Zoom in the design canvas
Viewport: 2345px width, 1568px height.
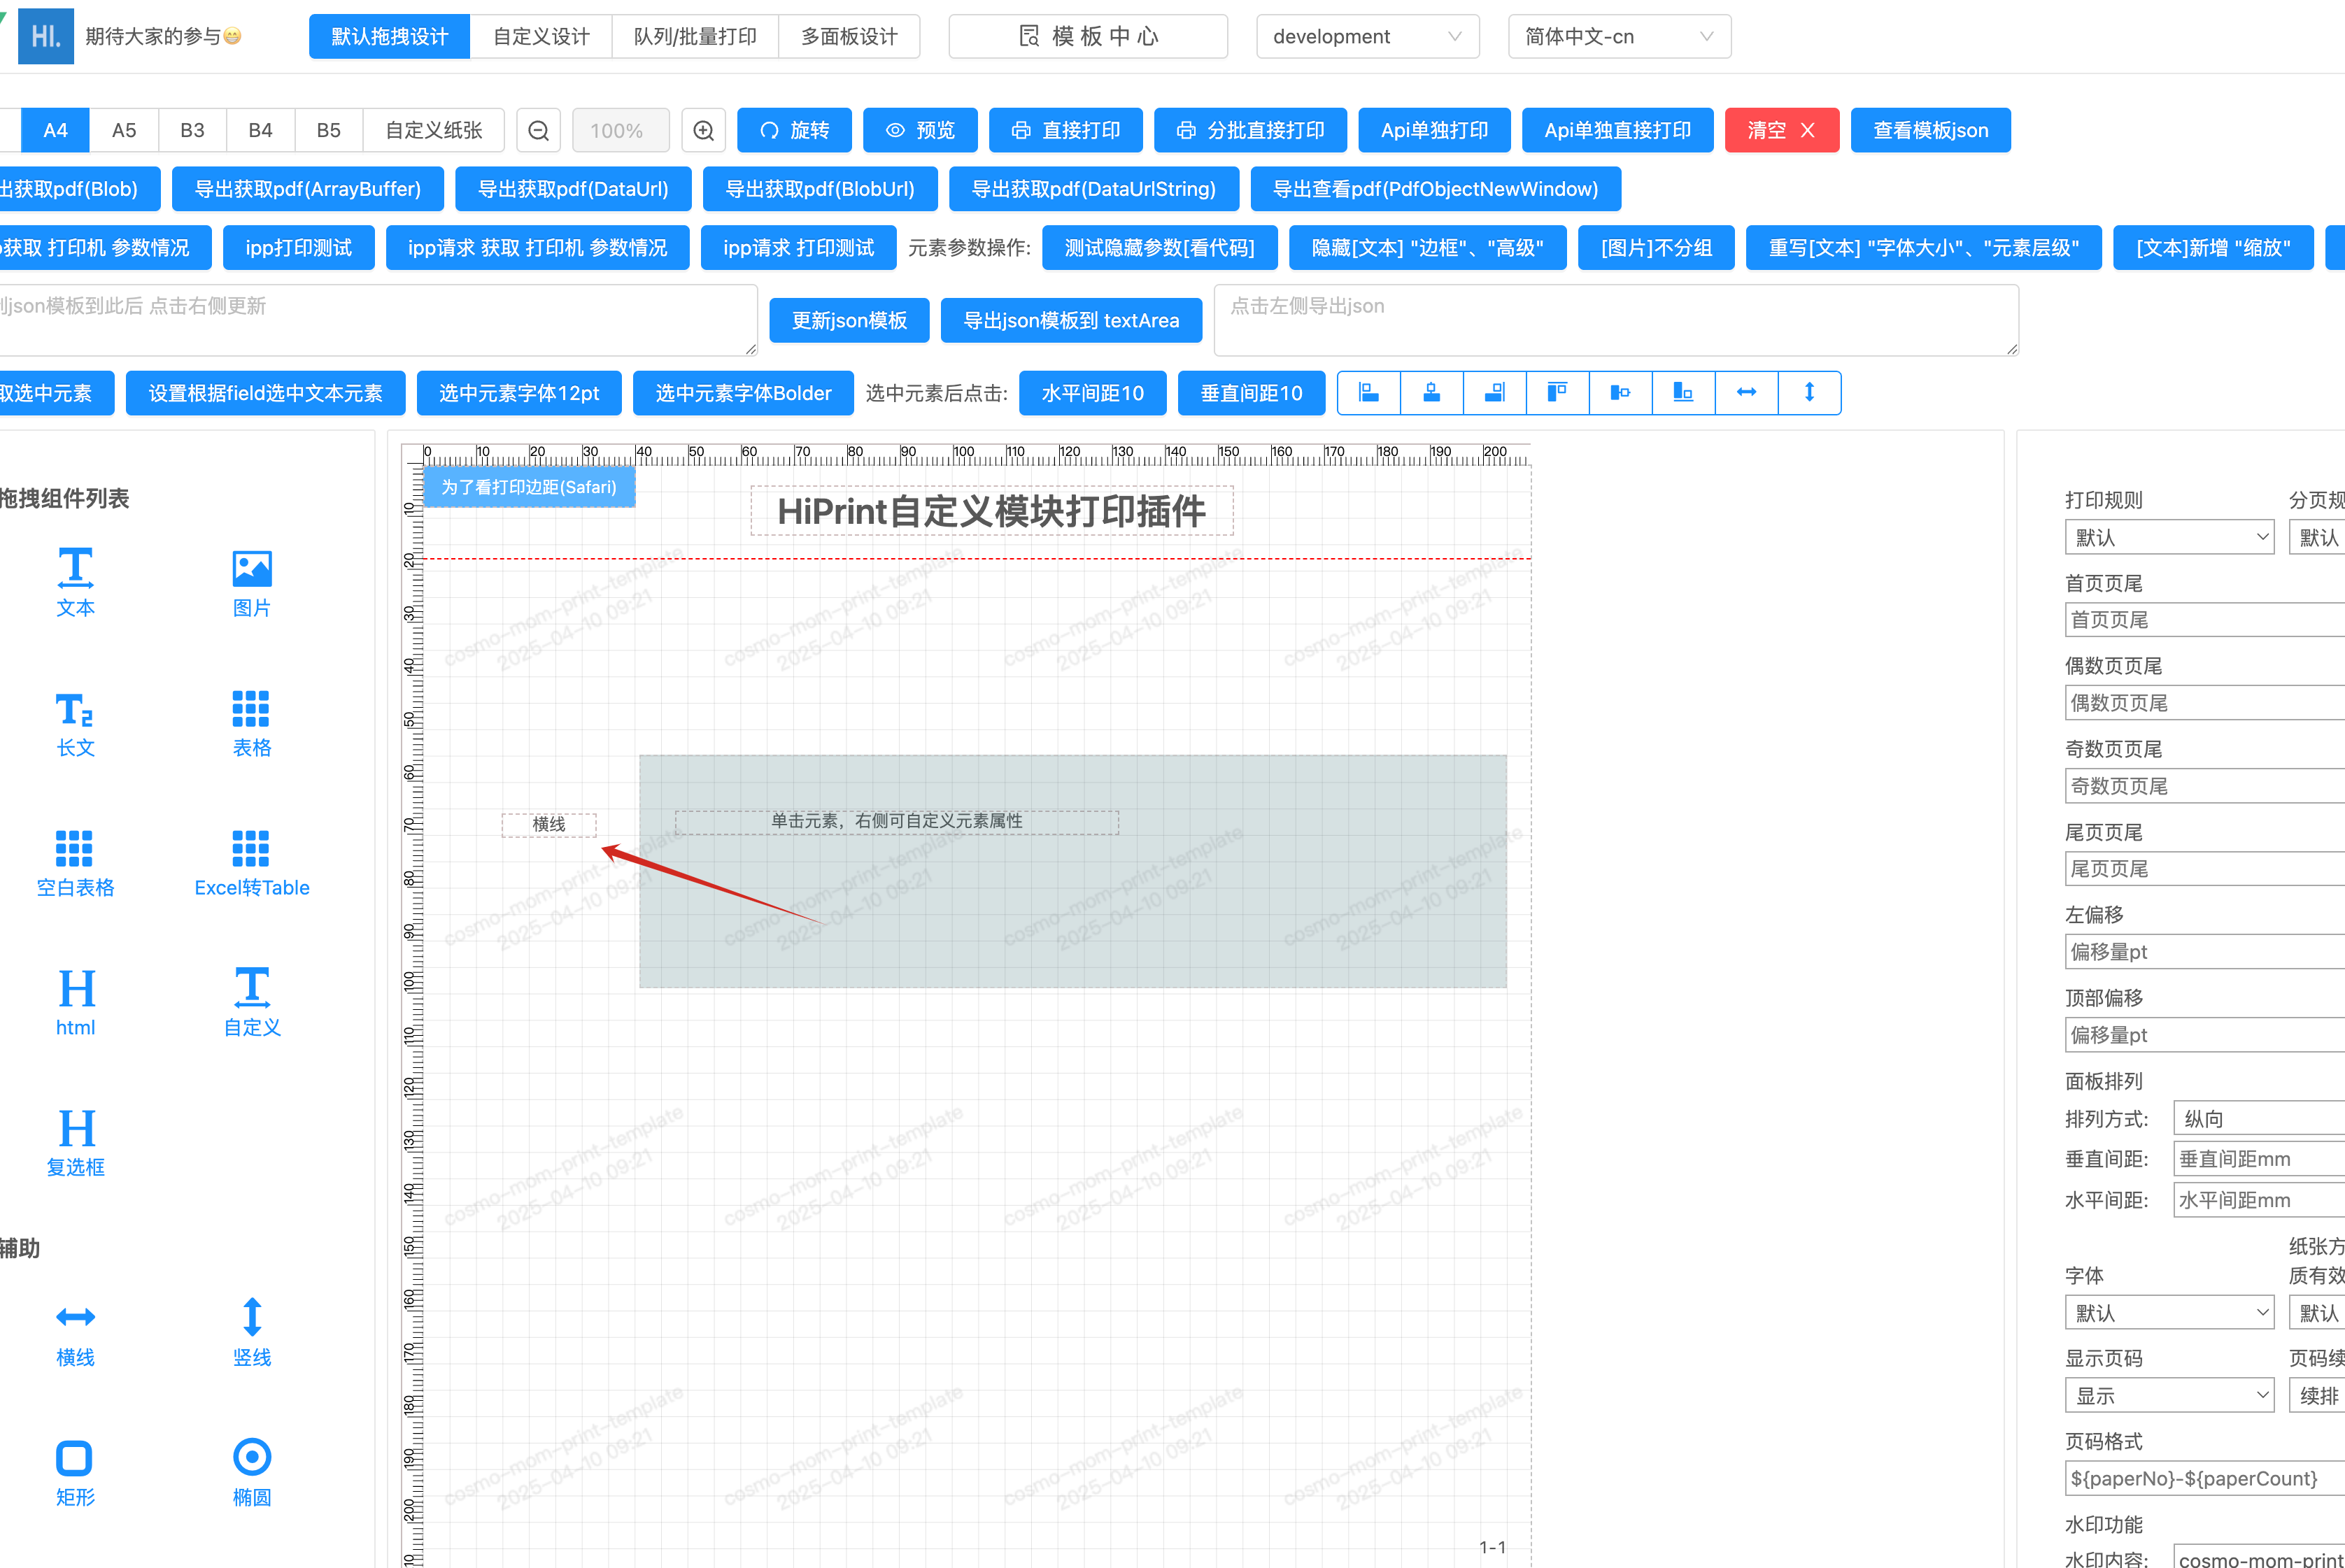coord(703,130)
